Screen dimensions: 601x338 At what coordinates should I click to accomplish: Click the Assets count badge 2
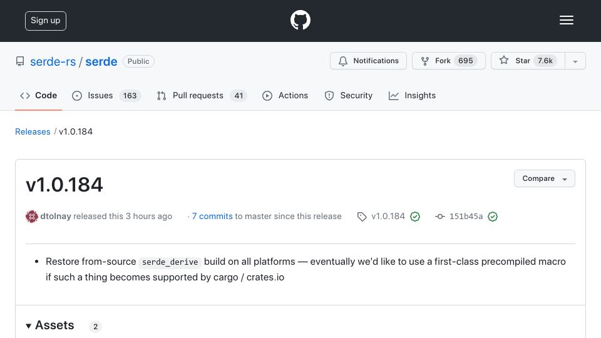click(x=95, y=327)
